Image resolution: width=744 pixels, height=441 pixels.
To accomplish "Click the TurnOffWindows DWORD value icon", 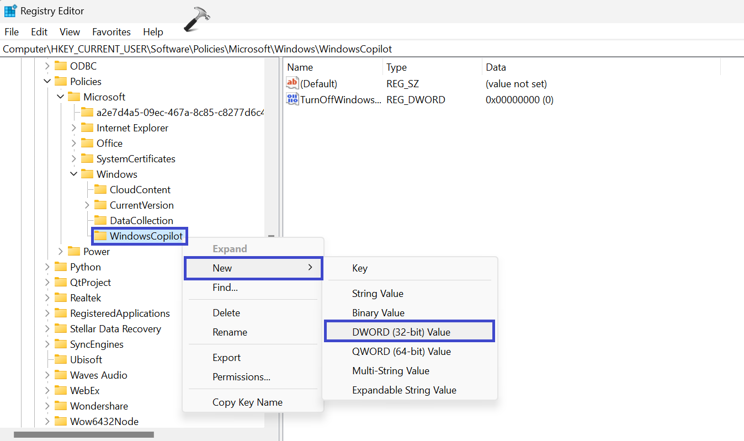I will [292, 99].
